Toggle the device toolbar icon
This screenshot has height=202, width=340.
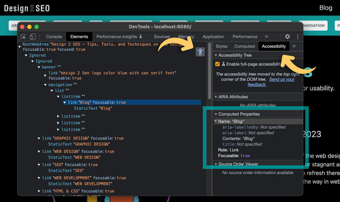(x=33, y=36)
